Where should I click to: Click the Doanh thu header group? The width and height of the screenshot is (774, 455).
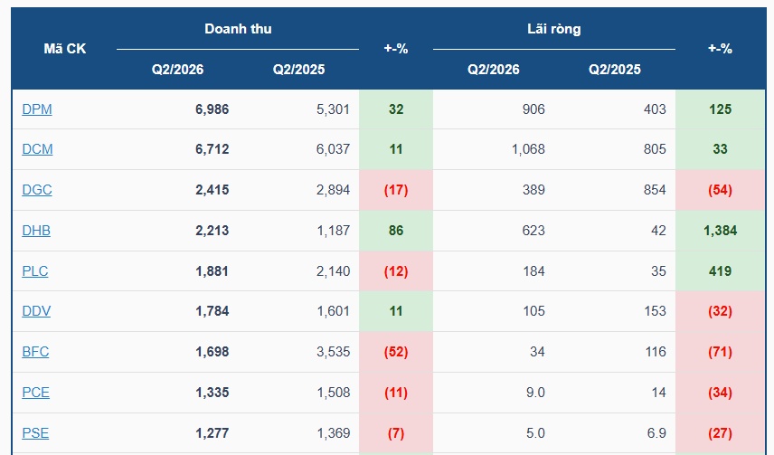pos(238,29)
